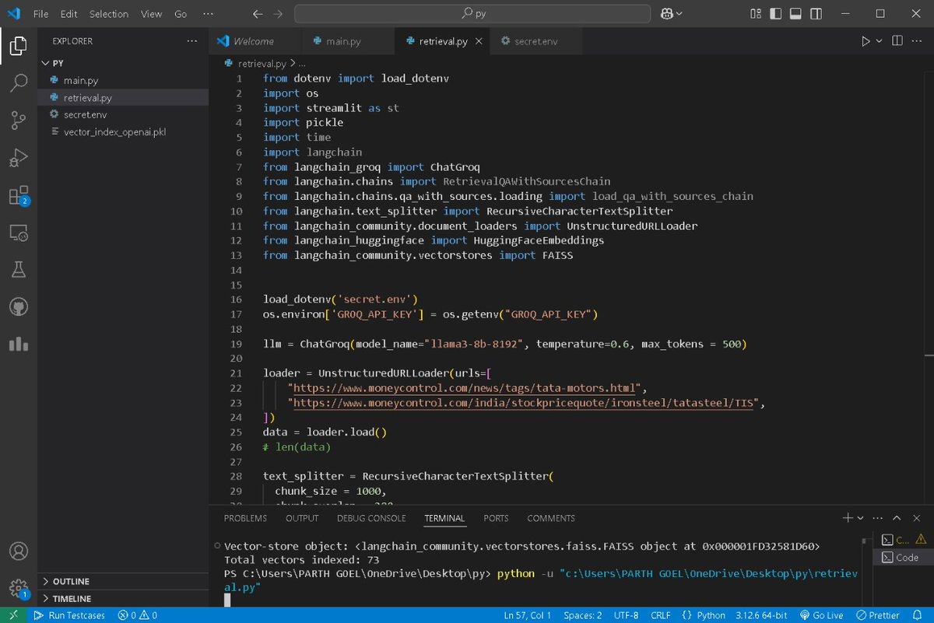Open the Edit menu

68,14
